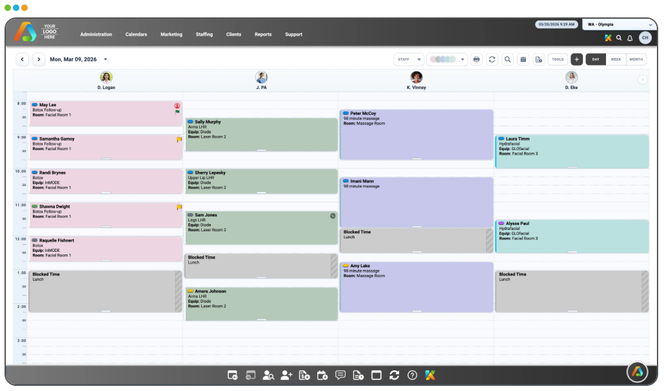Expand the Staff dropdown
The image size is (664, 391).
click(x=409, y=60)
